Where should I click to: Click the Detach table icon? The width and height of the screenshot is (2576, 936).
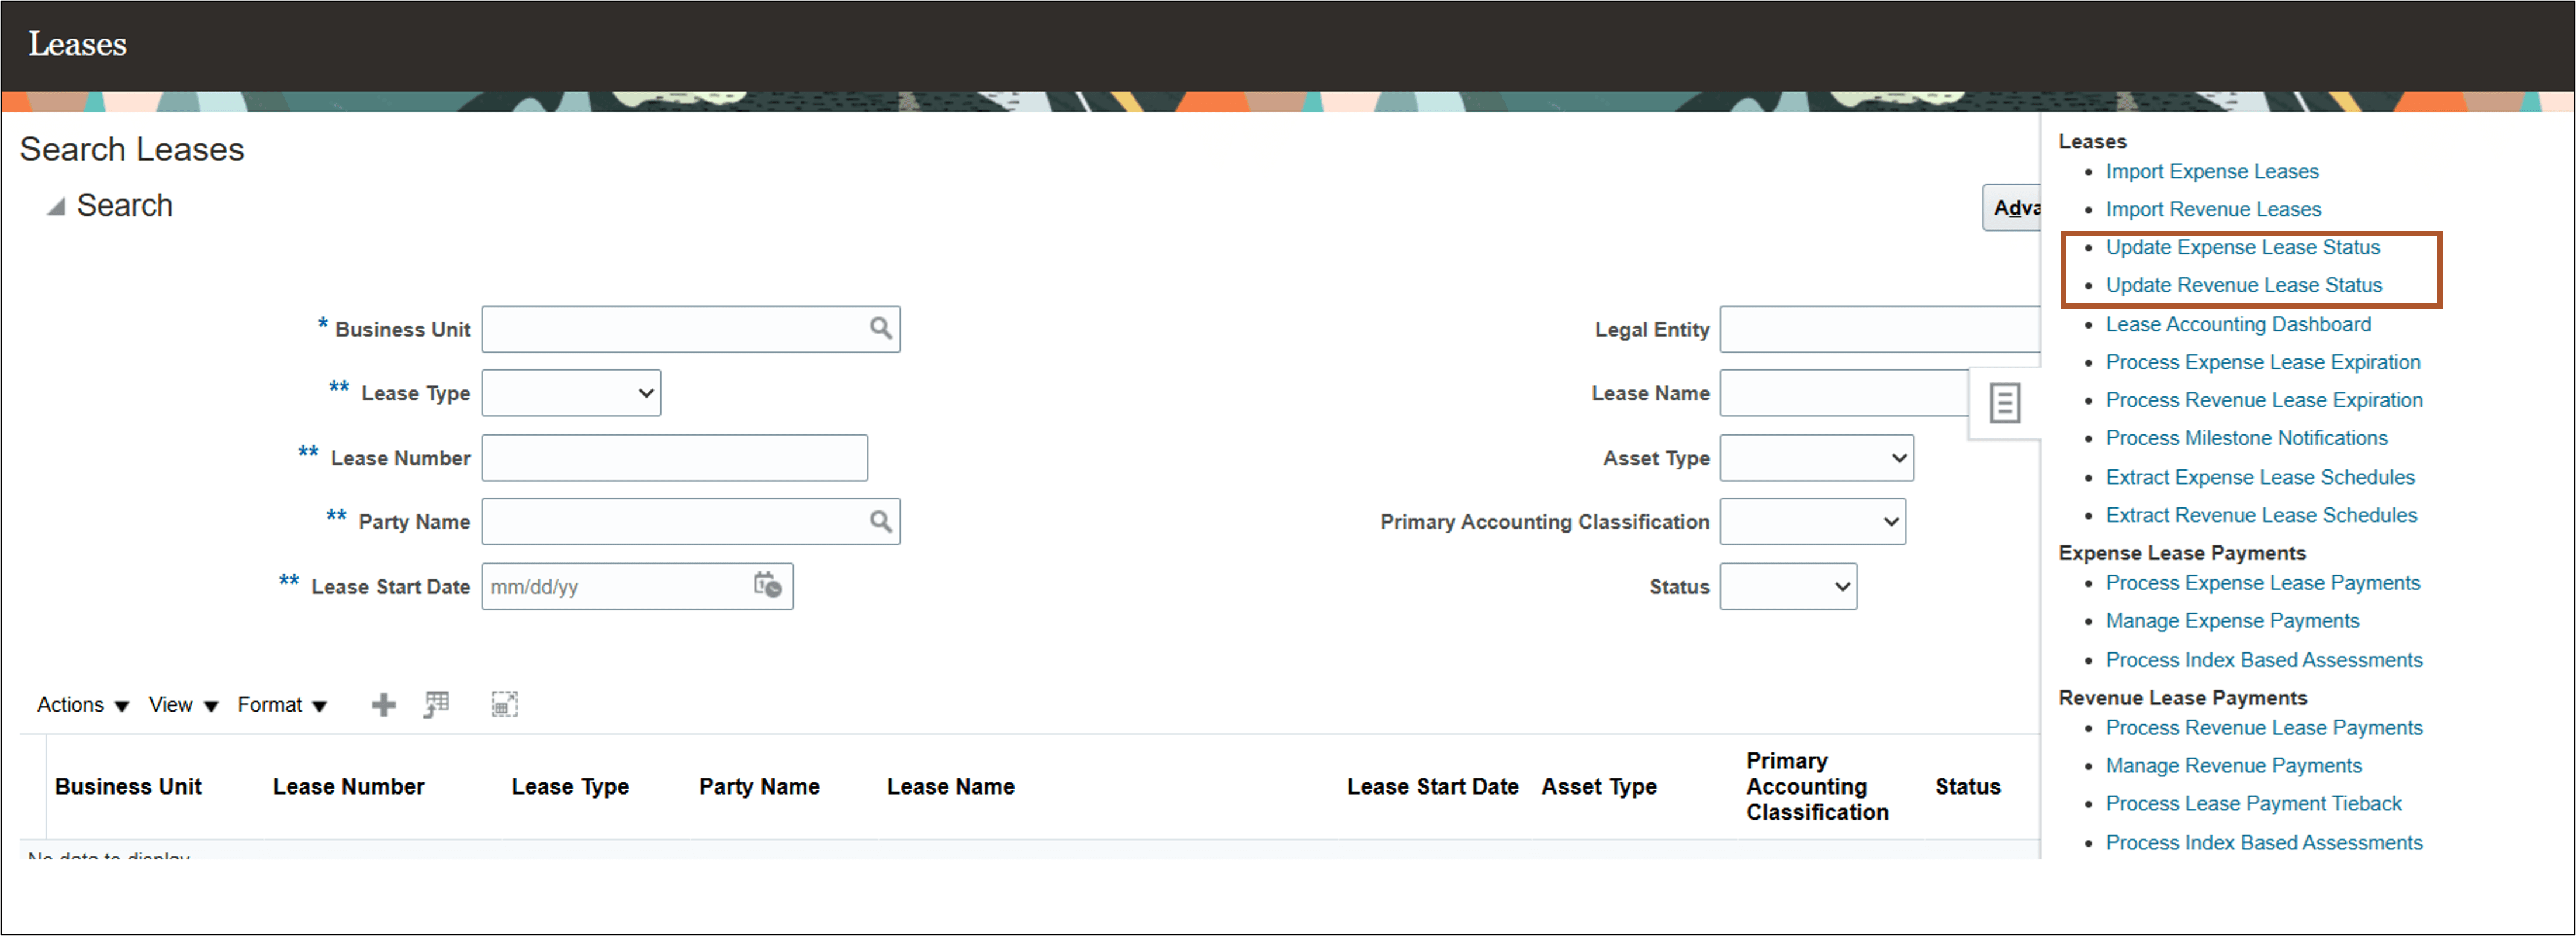[x=504, y=704]
